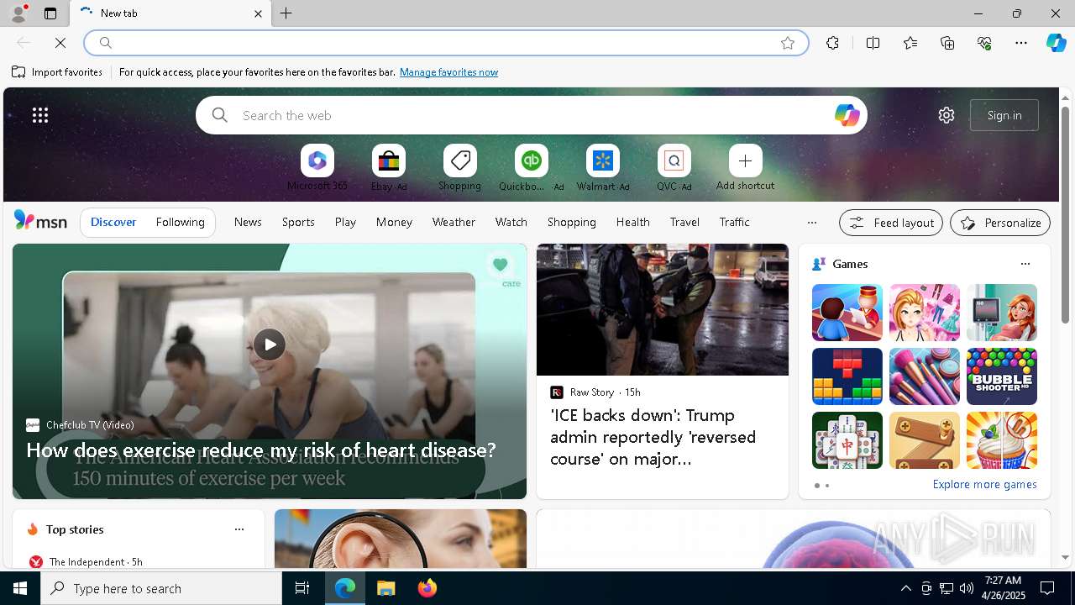Open Top stories options menu
The height and width of the screenshot is (605, 1075).
pyautogui.click(x=239, y=529)
